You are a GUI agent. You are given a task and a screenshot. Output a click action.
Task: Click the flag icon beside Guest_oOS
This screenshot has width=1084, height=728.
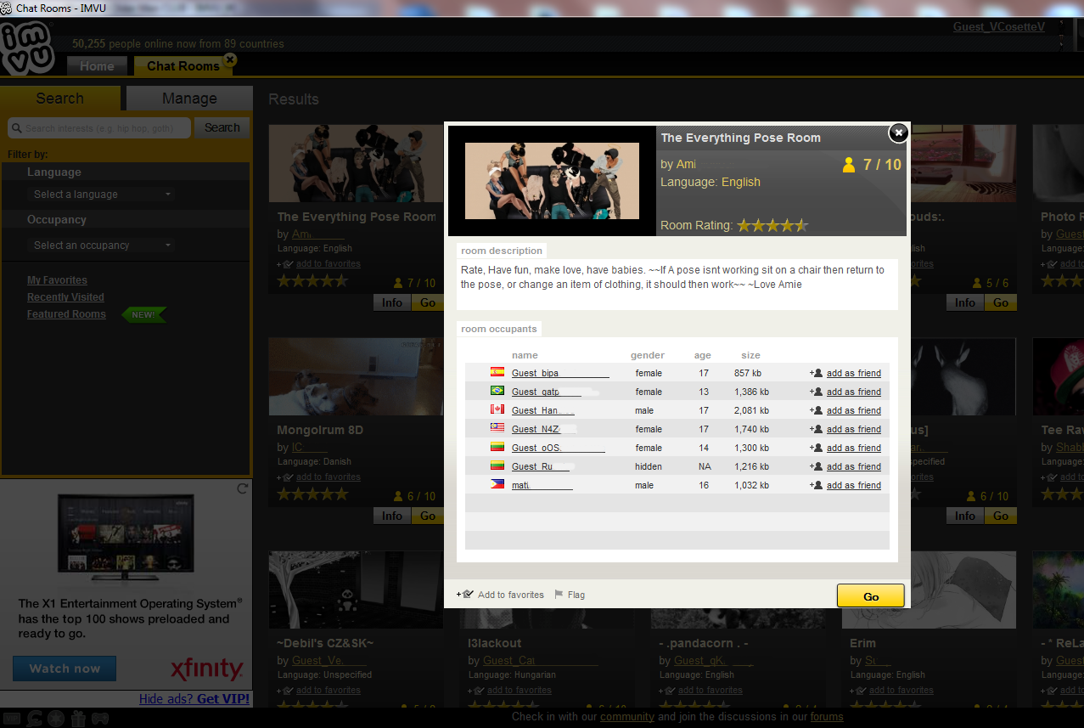[x=497, y=447]
